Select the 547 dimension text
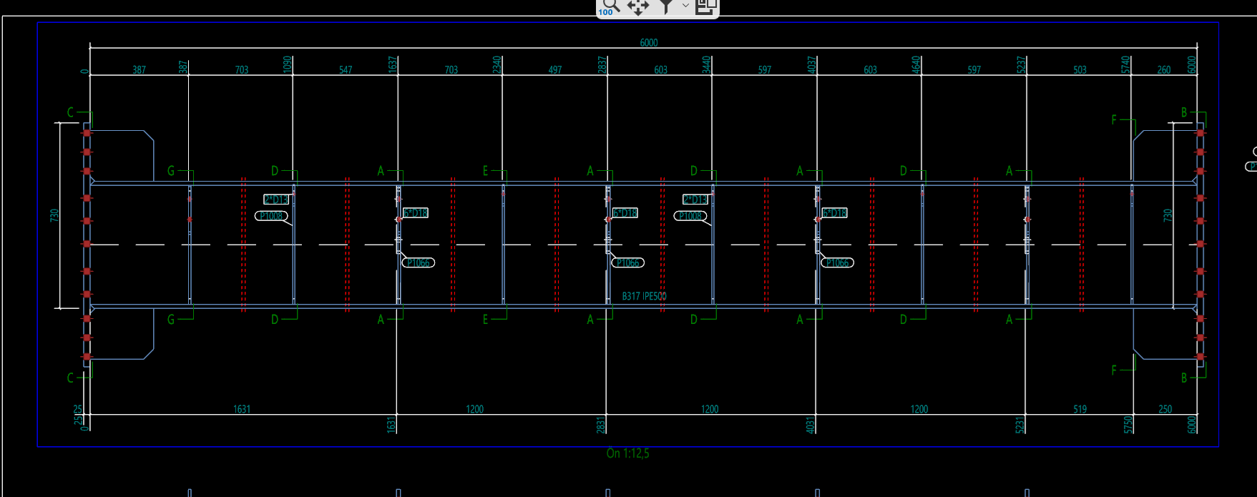This screenshot has height=497, width=1257. pos(346,70)
